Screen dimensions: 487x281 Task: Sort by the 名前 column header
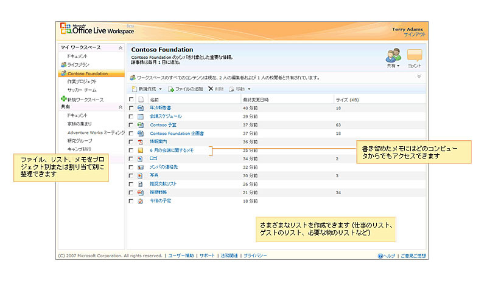coord(155,100)
